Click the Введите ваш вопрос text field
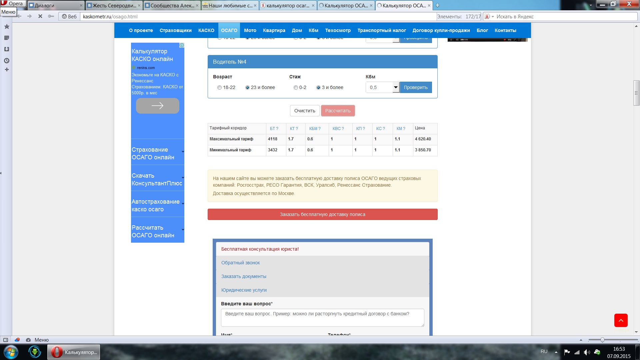The image size is (640, 360). click(x=322, y=317)
